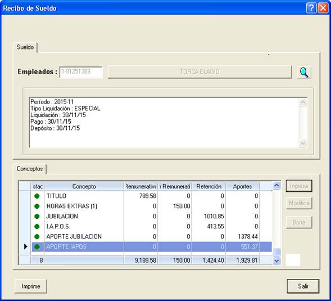
Task: Click the employee ID input field
Action: click(x=81, y=72)
